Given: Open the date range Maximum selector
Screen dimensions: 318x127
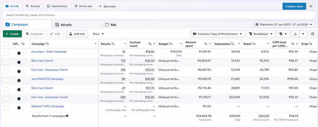Looking at the screenshot, I should click(x=284, y=24).
